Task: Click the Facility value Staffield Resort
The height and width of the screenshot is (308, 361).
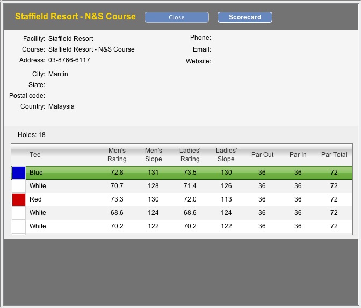Action: point(70,39)
